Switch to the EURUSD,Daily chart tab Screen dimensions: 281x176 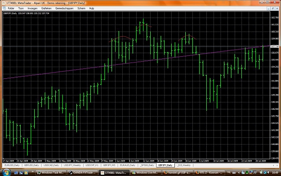(x=12, y=165)
